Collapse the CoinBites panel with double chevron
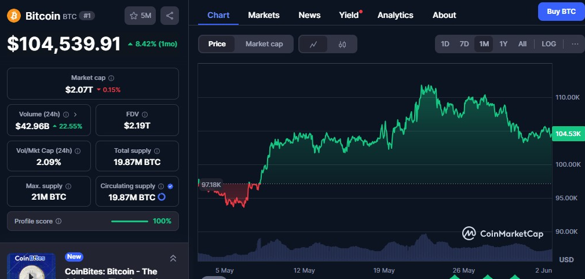The image size is (585, 279). 173,258
